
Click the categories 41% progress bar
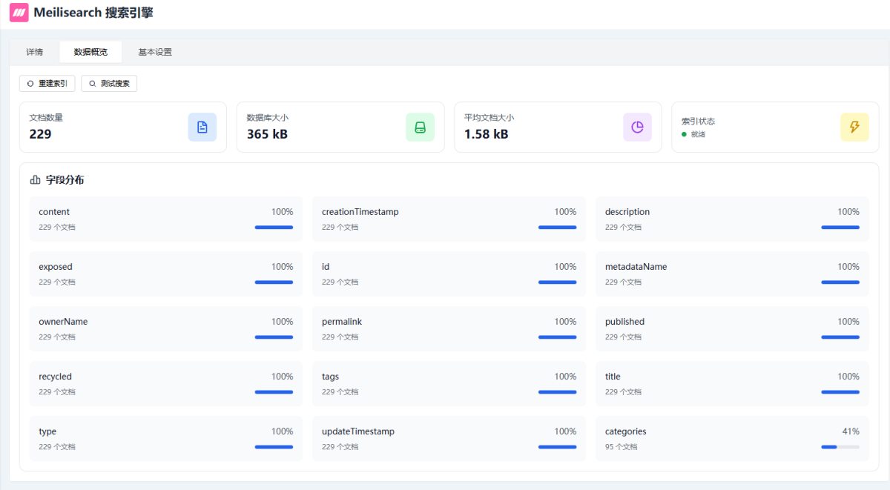point(840,447)
